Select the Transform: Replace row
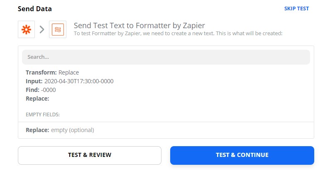This screenshot has height=171, width=330. (x=52, y=72)
